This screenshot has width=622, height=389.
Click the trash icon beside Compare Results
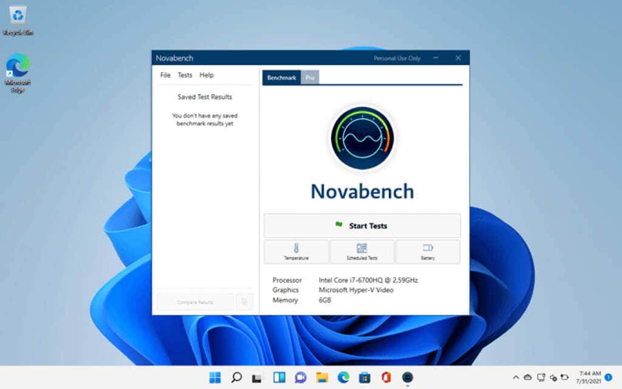pos(244,301)
